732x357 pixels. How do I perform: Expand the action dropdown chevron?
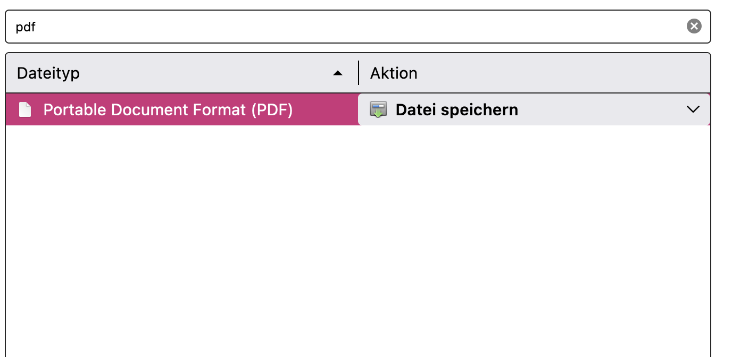point(693,110)
